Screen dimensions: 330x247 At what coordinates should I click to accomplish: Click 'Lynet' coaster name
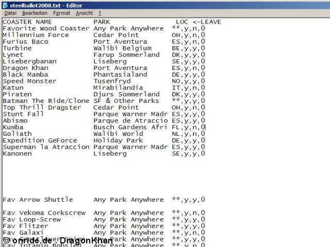[x=13, y=55]
